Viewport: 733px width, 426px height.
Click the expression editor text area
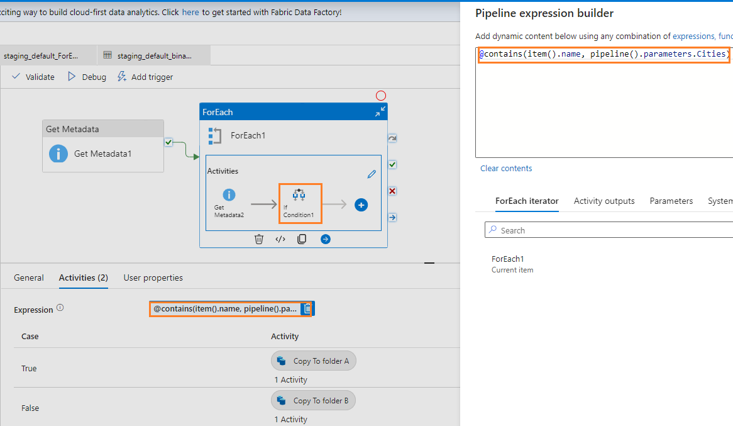pyautogui.click(x=604, y=103)
